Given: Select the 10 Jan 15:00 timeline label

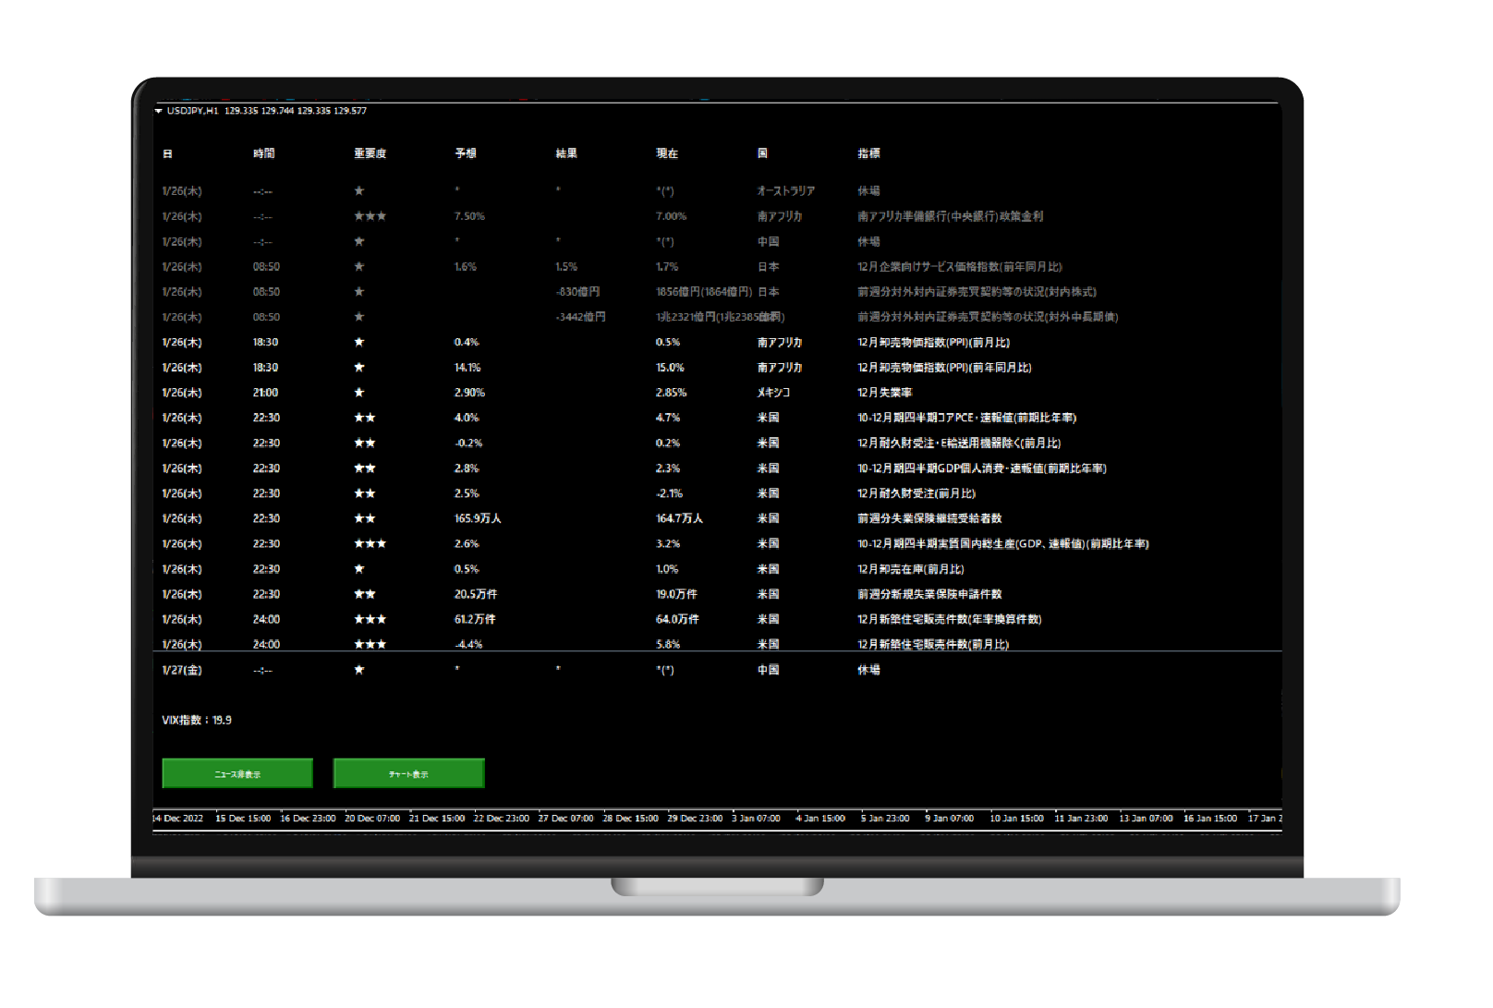Looking at the screenshot, I should click(x=1016, y=819).
